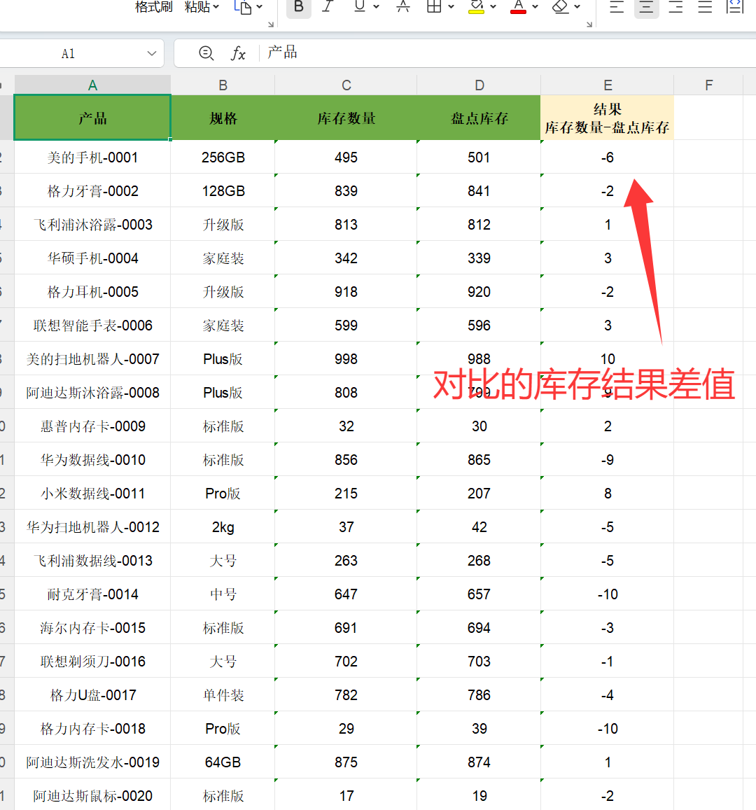Screen dimensions: 756x810
Task: Select header cell 库存数量
Action: click(x=346, y=118)
